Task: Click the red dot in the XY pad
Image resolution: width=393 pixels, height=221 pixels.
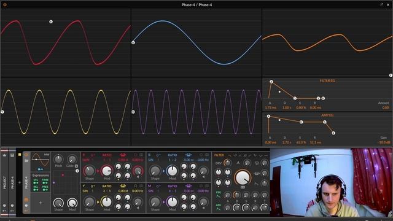Action: (63, 175)
